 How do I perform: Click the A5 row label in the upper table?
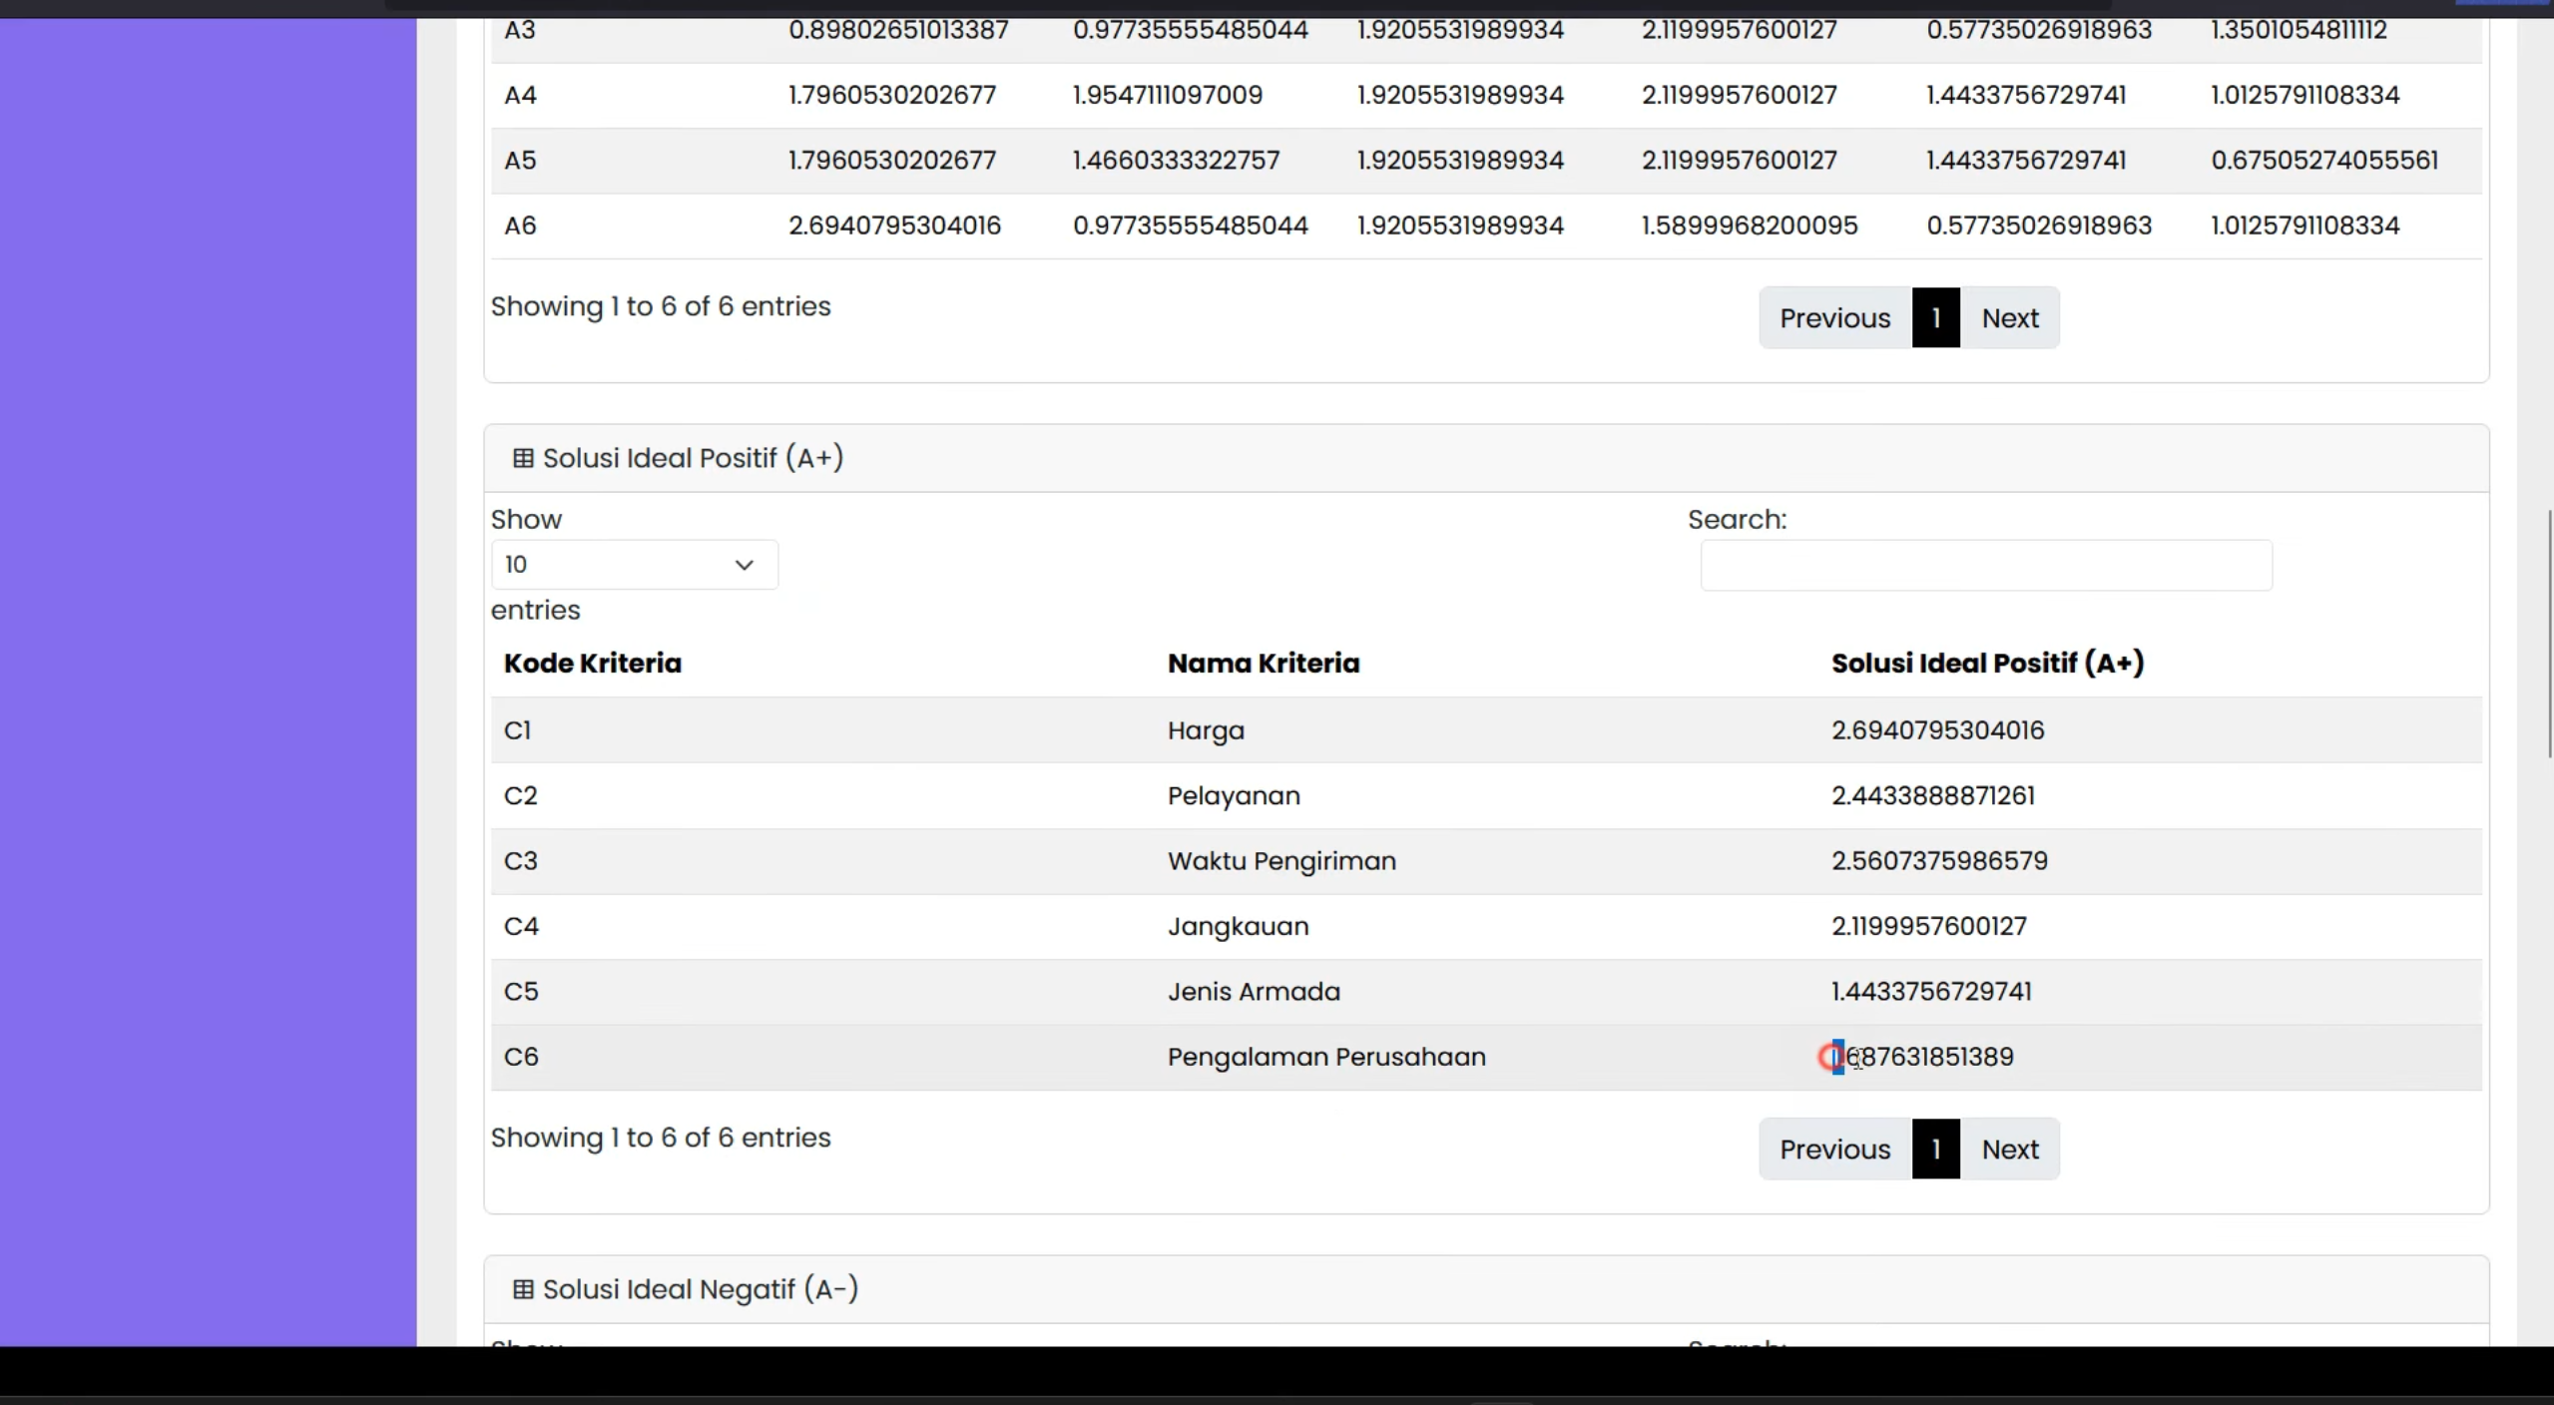pos(520,161)
